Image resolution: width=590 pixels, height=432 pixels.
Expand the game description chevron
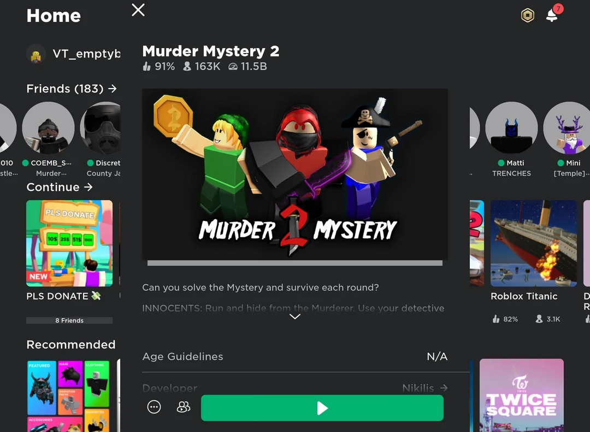(x=295, y=317)
